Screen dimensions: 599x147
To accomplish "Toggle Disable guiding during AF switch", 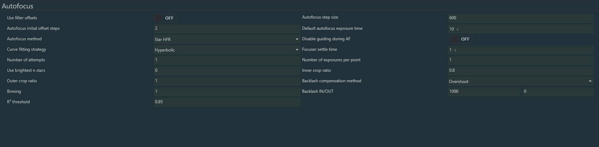I will (461, 39).
